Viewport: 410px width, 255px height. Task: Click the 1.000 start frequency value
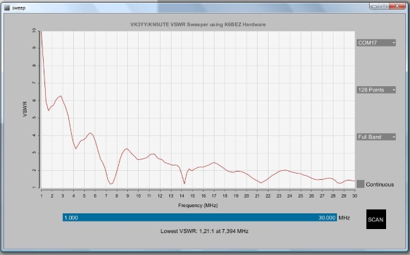click(x=71, y=217)
